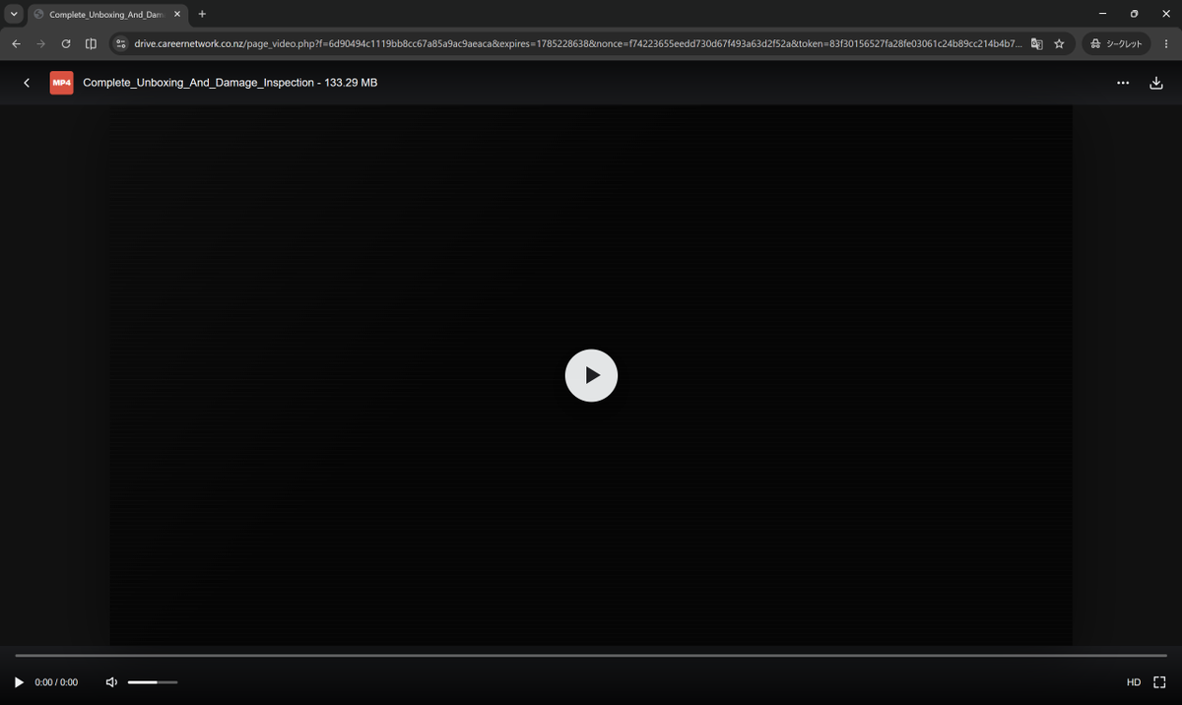The height and width of the screenshot is (705, 1182).
Task: Open a new browser tab
Action: [x=202, y=14]
